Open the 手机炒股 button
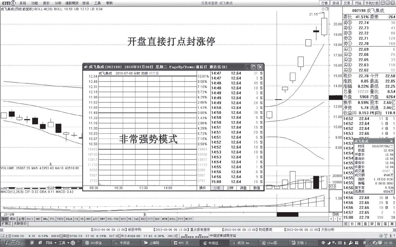Screen dimensions: 396x247 pyautogui.click(x=372, y=3)
